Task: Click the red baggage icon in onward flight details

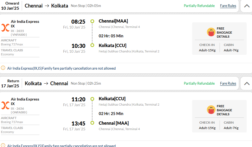Action: tap(211, 32)
